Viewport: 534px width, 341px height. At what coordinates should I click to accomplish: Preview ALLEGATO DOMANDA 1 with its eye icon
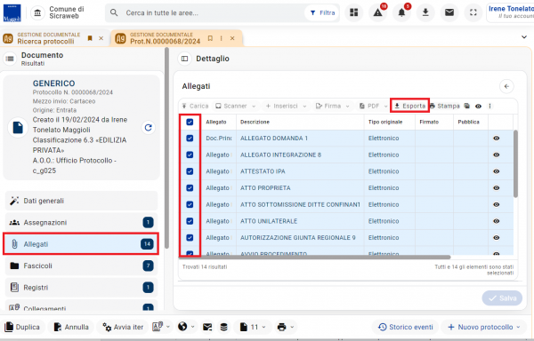pos(497,139)
